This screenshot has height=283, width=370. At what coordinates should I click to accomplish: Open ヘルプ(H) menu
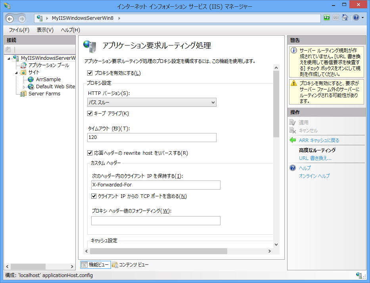[x=70, y=30]
